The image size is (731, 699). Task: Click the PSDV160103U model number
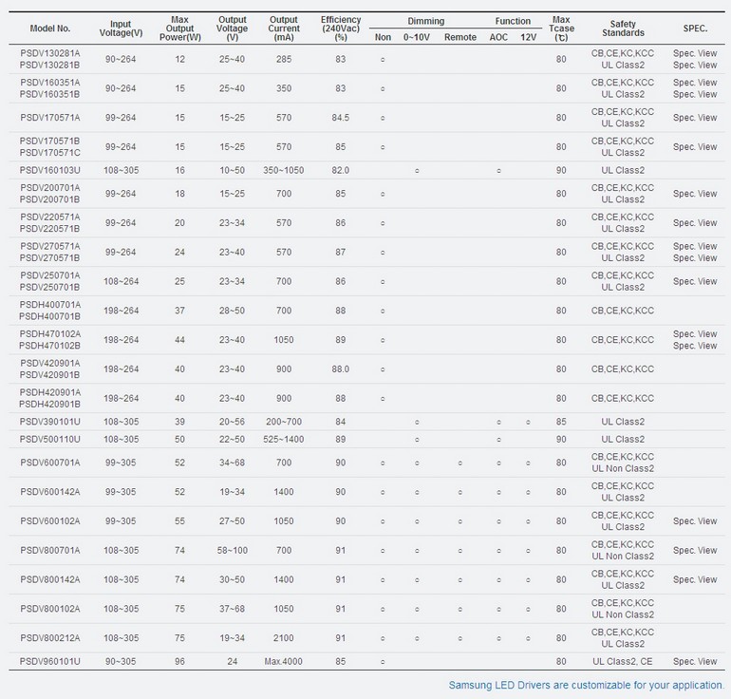49,170
